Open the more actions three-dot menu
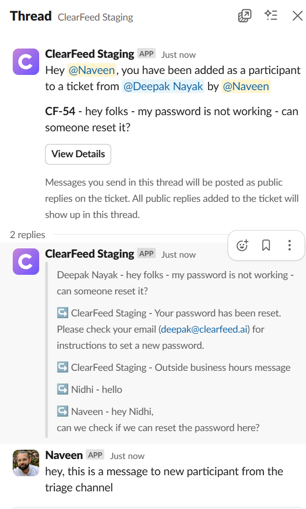Viewport: 306px width, 509px height. [x=290, y=245]
